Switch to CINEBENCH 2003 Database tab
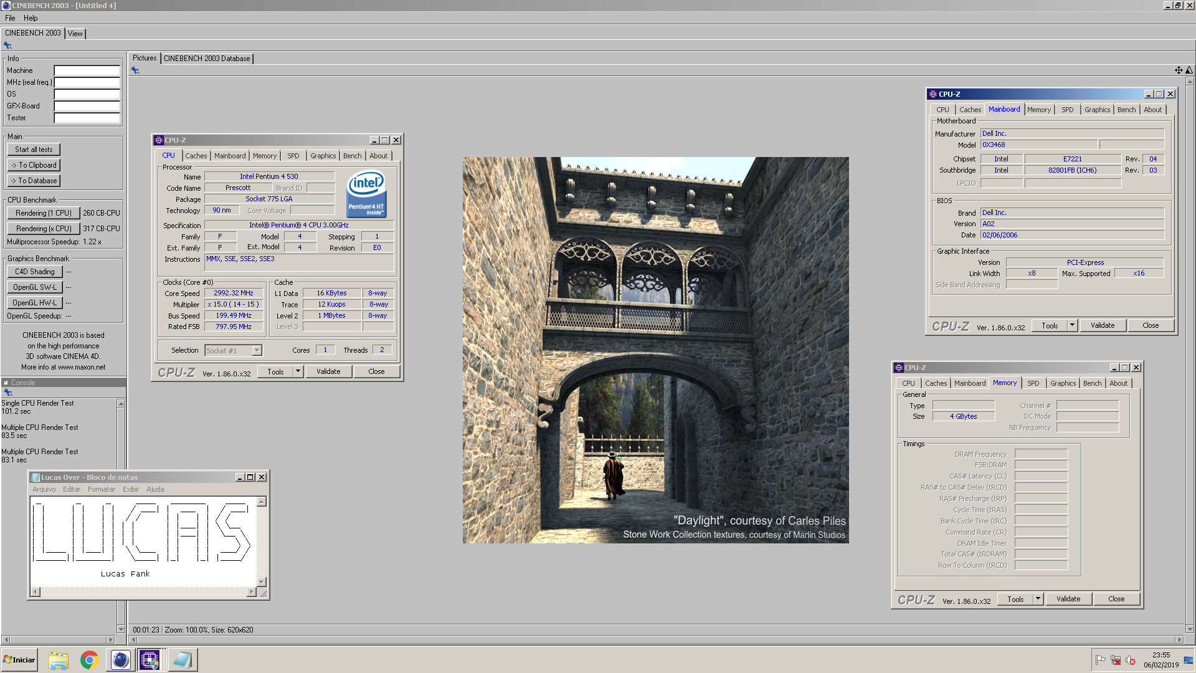Screen dimensions: 1196x673 click(x=207, y=59)
